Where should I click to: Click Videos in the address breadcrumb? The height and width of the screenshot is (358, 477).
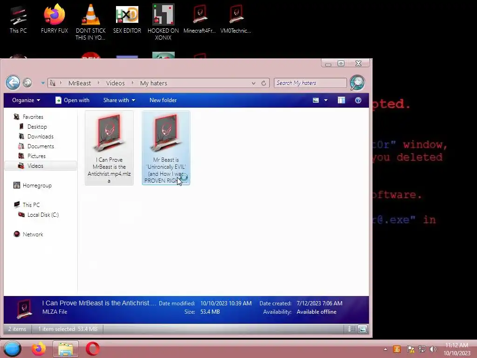tap(116, 83)
